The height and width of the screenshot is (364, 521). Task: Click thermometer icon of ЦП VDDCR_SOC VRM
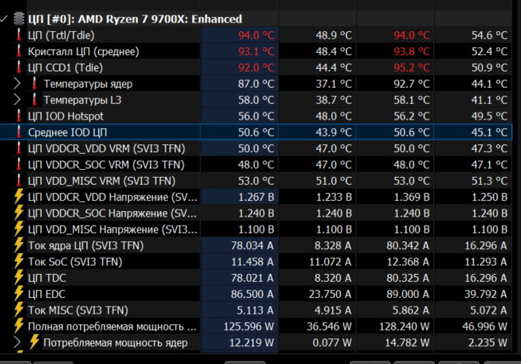[x=19, y=165]
